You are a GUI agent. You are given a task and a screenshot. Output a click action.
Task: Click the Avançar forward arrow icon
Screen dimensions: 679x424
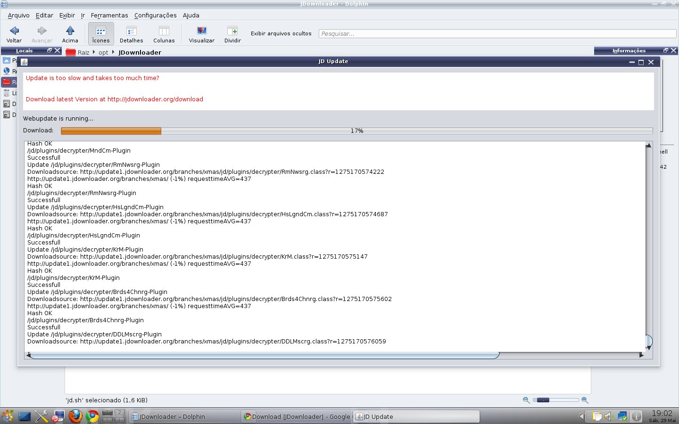coord(42,31)
